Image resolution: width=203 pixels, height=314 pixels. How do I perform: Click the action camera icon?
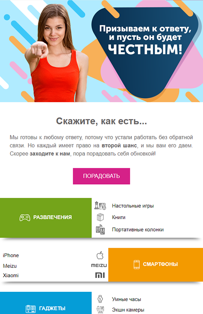click(100, 309)
